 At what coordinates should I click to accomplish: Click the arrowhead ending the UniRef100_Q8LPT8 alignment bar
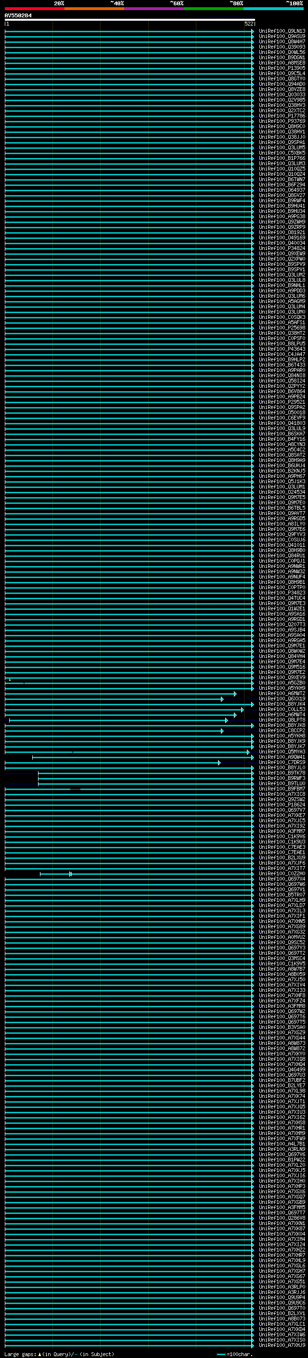coord(226,720)
